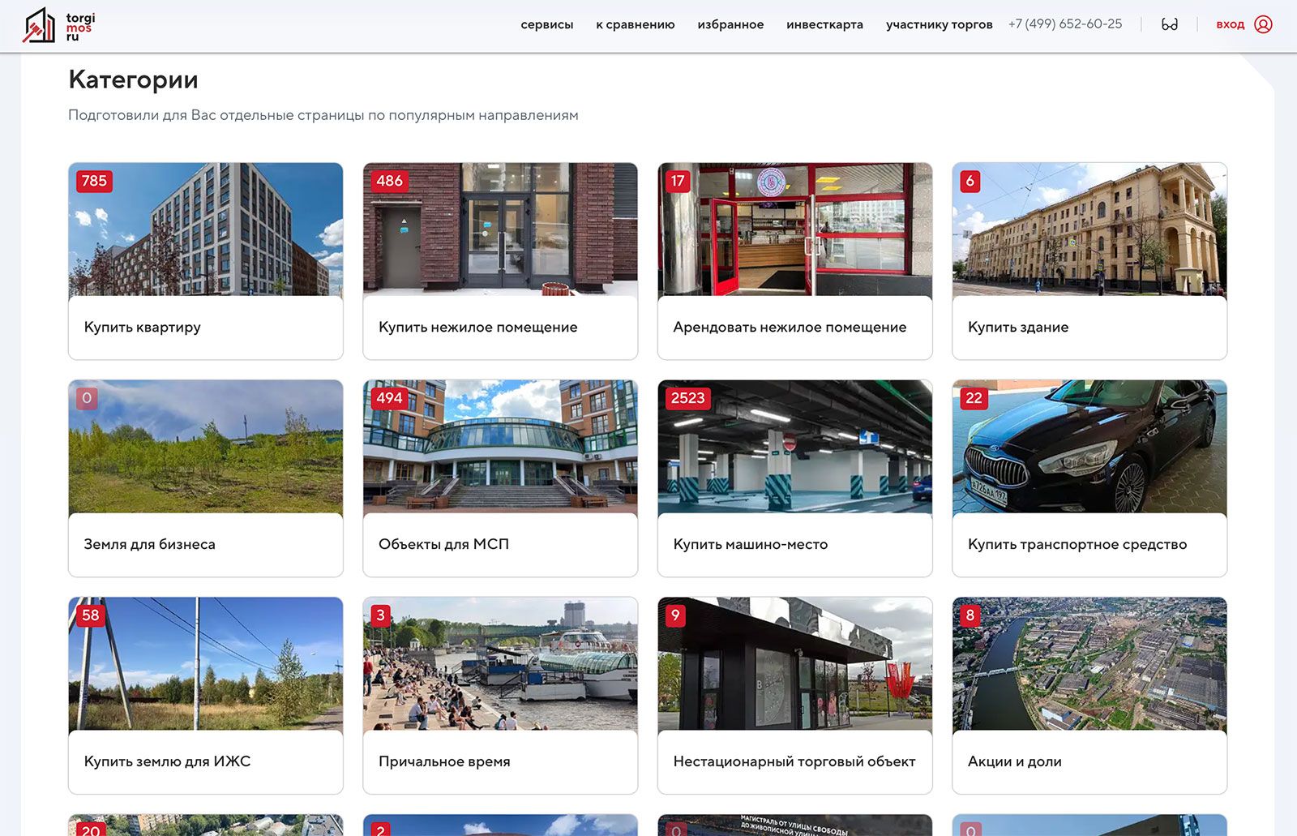Image resolution: width=1297 pixels, height=836 pixels.
Task: Click the torgi mos ru logo
Action: click(x=58, y=25)
